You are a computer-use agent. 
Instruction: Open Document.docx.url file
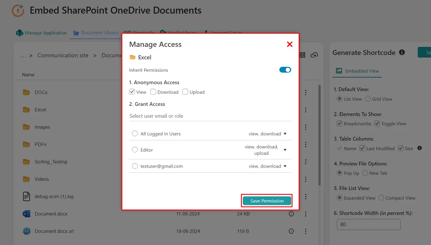pos(54,231)
